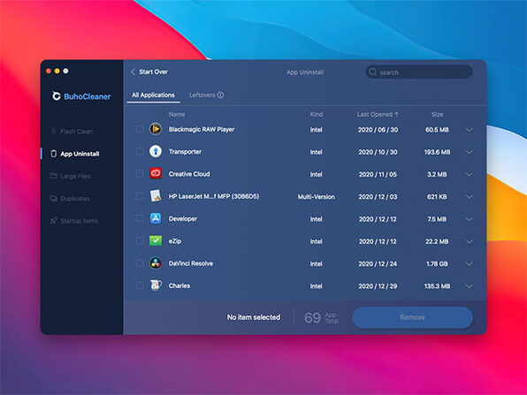Click the HP LaserJet app icon

coord(156,196)
